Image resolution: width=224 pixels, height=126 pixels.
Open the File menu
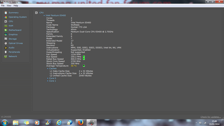pyautogui.click(x=3, y=6)
